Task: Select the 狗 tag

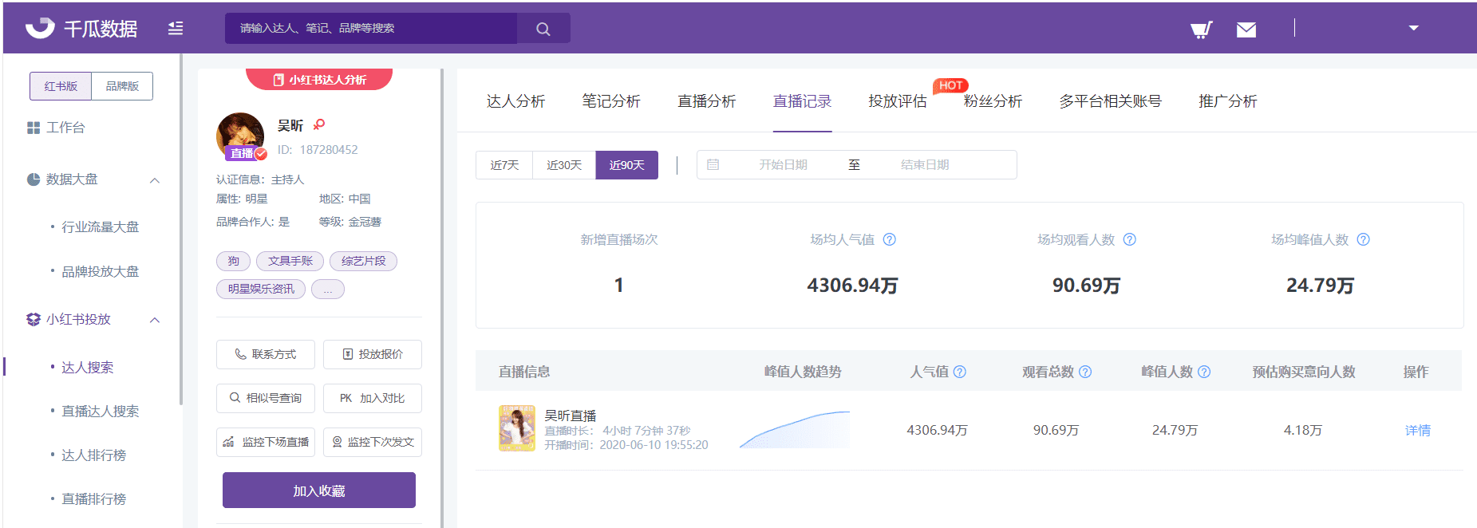Action: pos(233,261)
